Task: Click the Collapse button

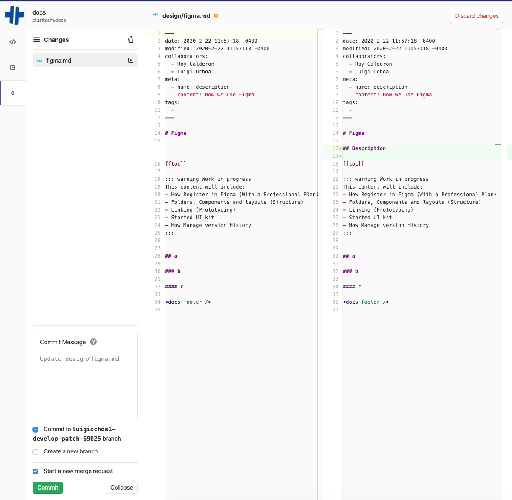Action: (121, 488)
